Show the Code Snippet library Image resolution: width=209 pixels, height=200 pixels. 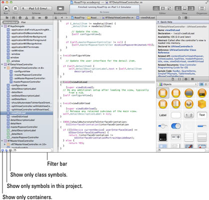point(179,79)
